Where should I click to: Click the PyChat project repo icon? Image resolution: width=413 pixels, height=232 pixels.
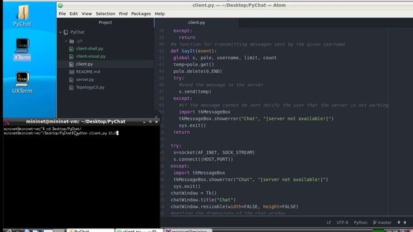pos(66,32)
